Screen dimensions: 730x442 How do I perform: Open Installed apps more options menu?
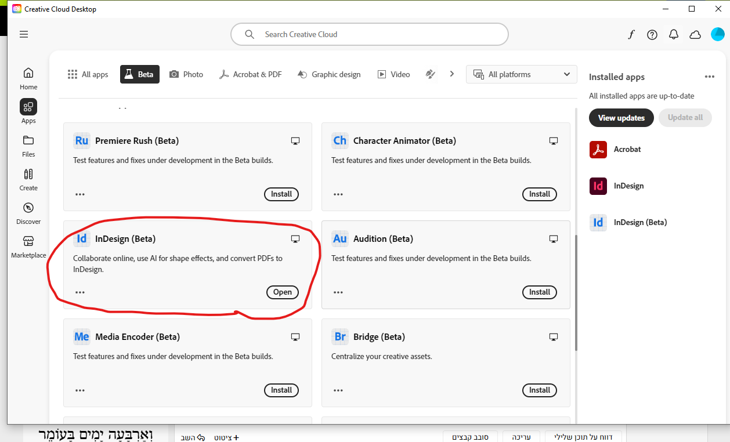coord(709,77)
